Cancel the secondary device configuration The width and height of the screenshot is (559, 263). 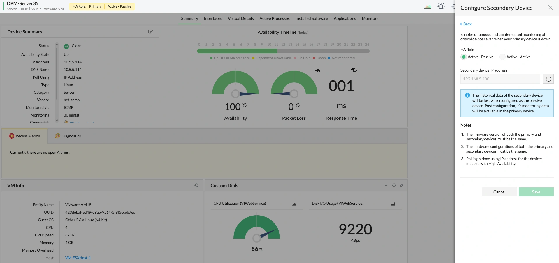[x=499, y=192]
